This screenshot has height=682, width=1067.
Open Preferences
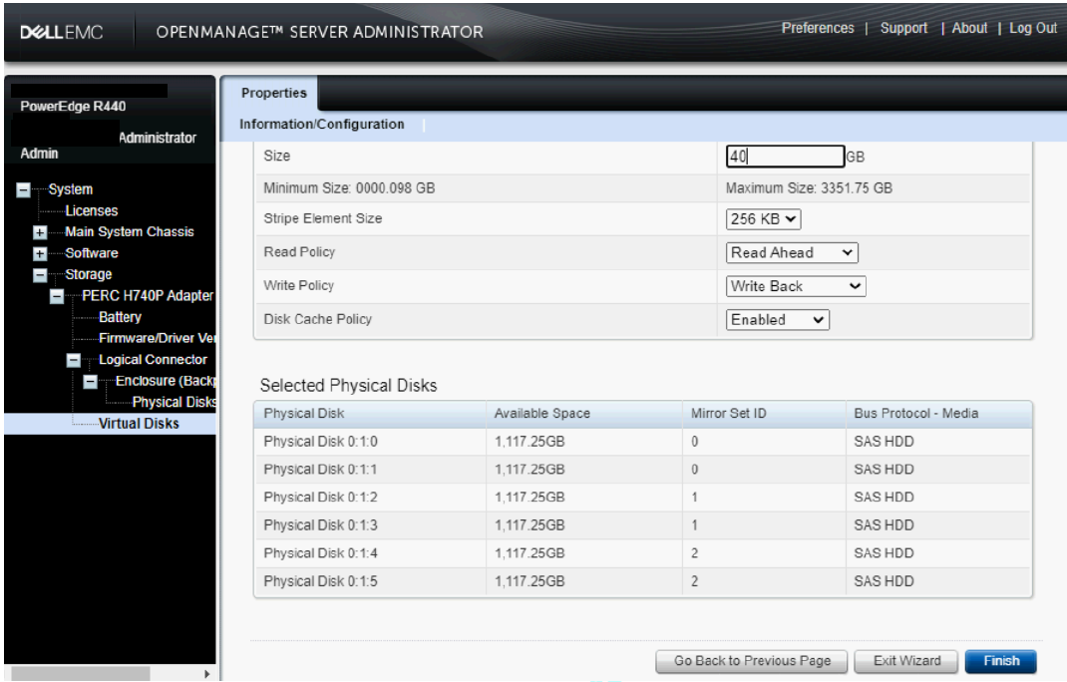click(820, 28)
